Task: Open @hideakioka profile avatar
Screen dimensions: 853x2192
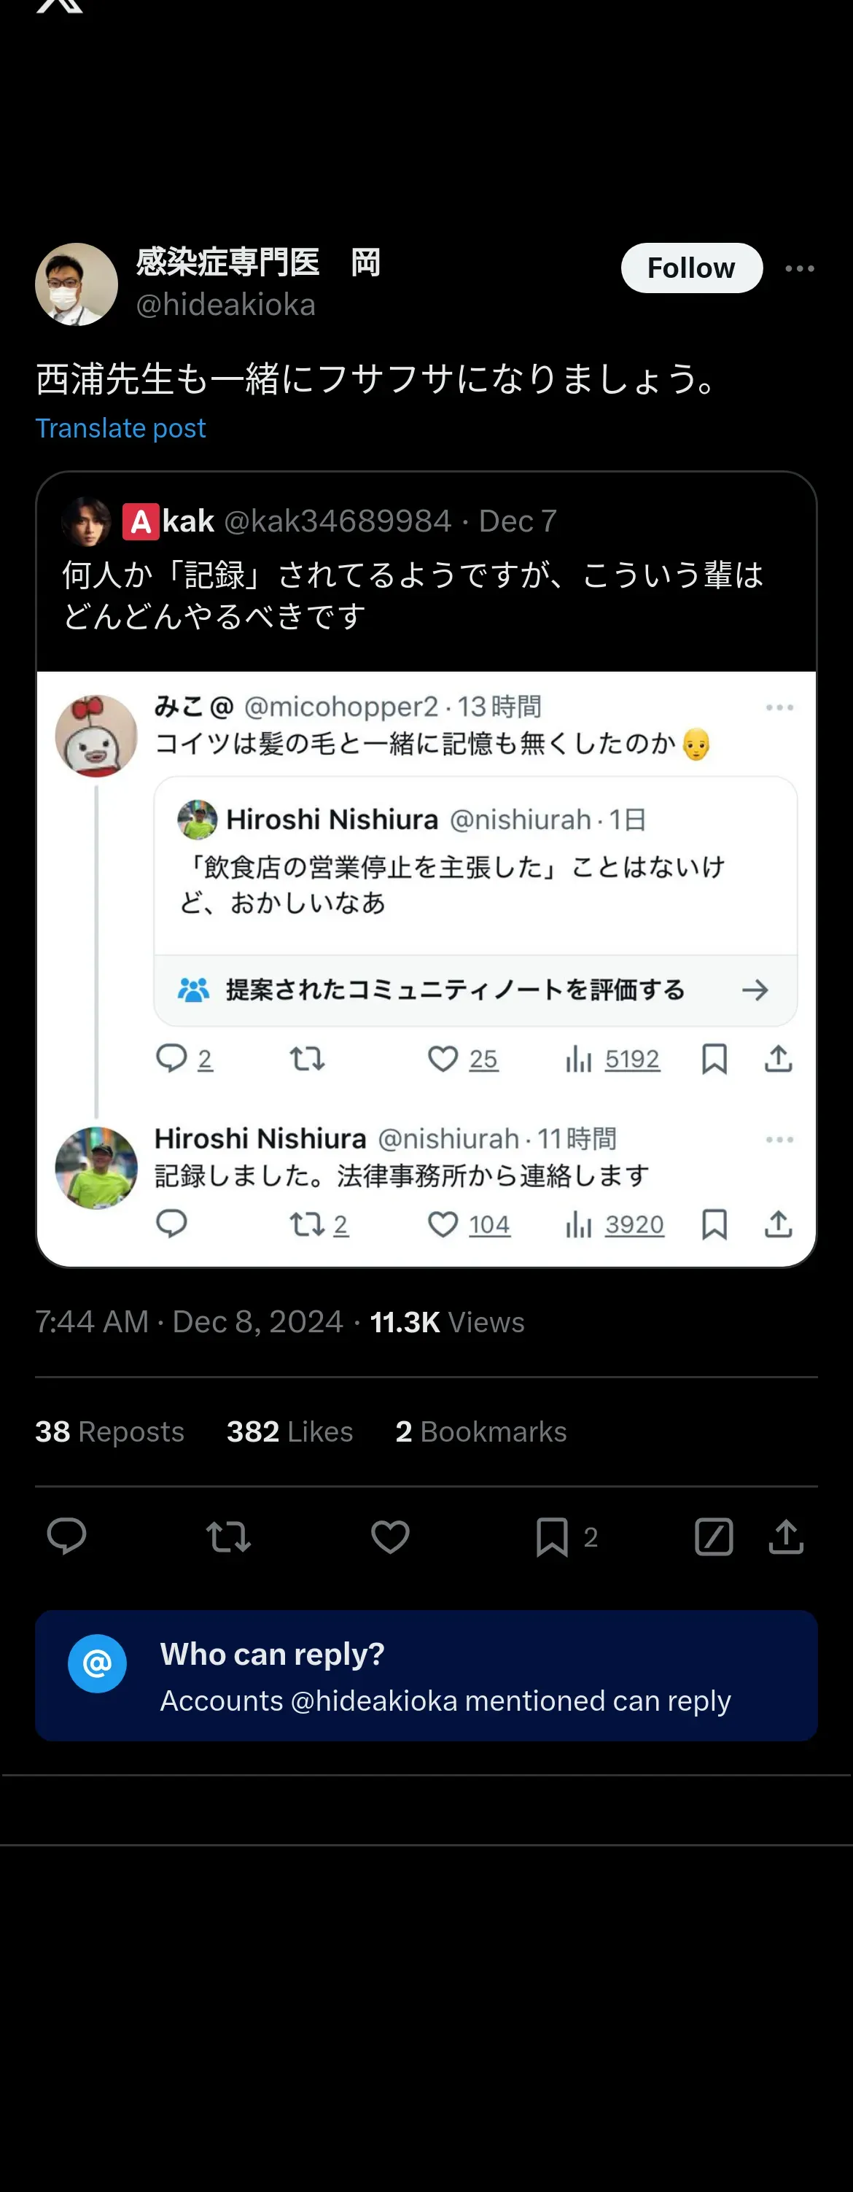Action: [77, 284]
